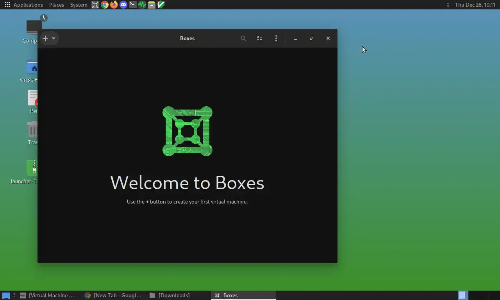
Task: Launch Discord from the top panel
Action: pyautogui.click(x=123, y=5)
